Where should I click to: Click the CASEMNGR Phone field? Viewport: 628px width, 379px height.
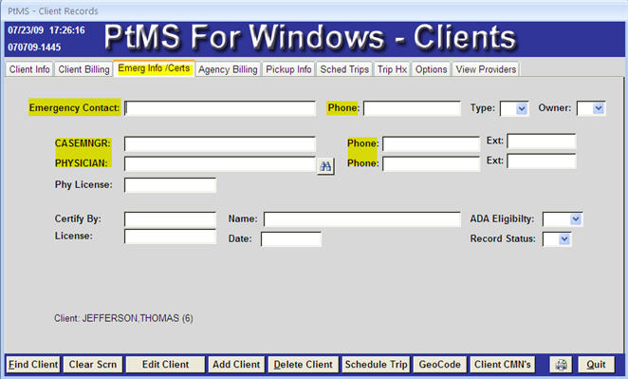click(431, 144)
